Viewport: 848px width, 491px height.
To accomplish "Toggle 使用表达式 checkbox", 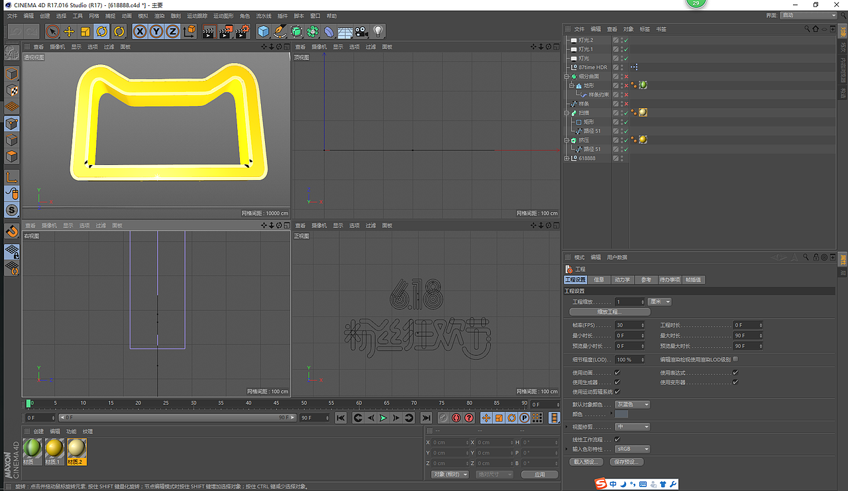I will pyautogui.click(x=735, y=373).
